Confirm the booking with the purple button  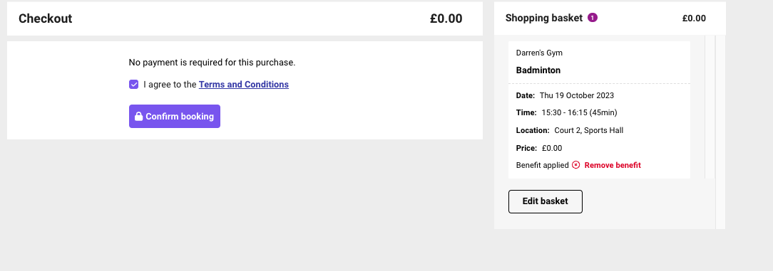click(175, 117)
